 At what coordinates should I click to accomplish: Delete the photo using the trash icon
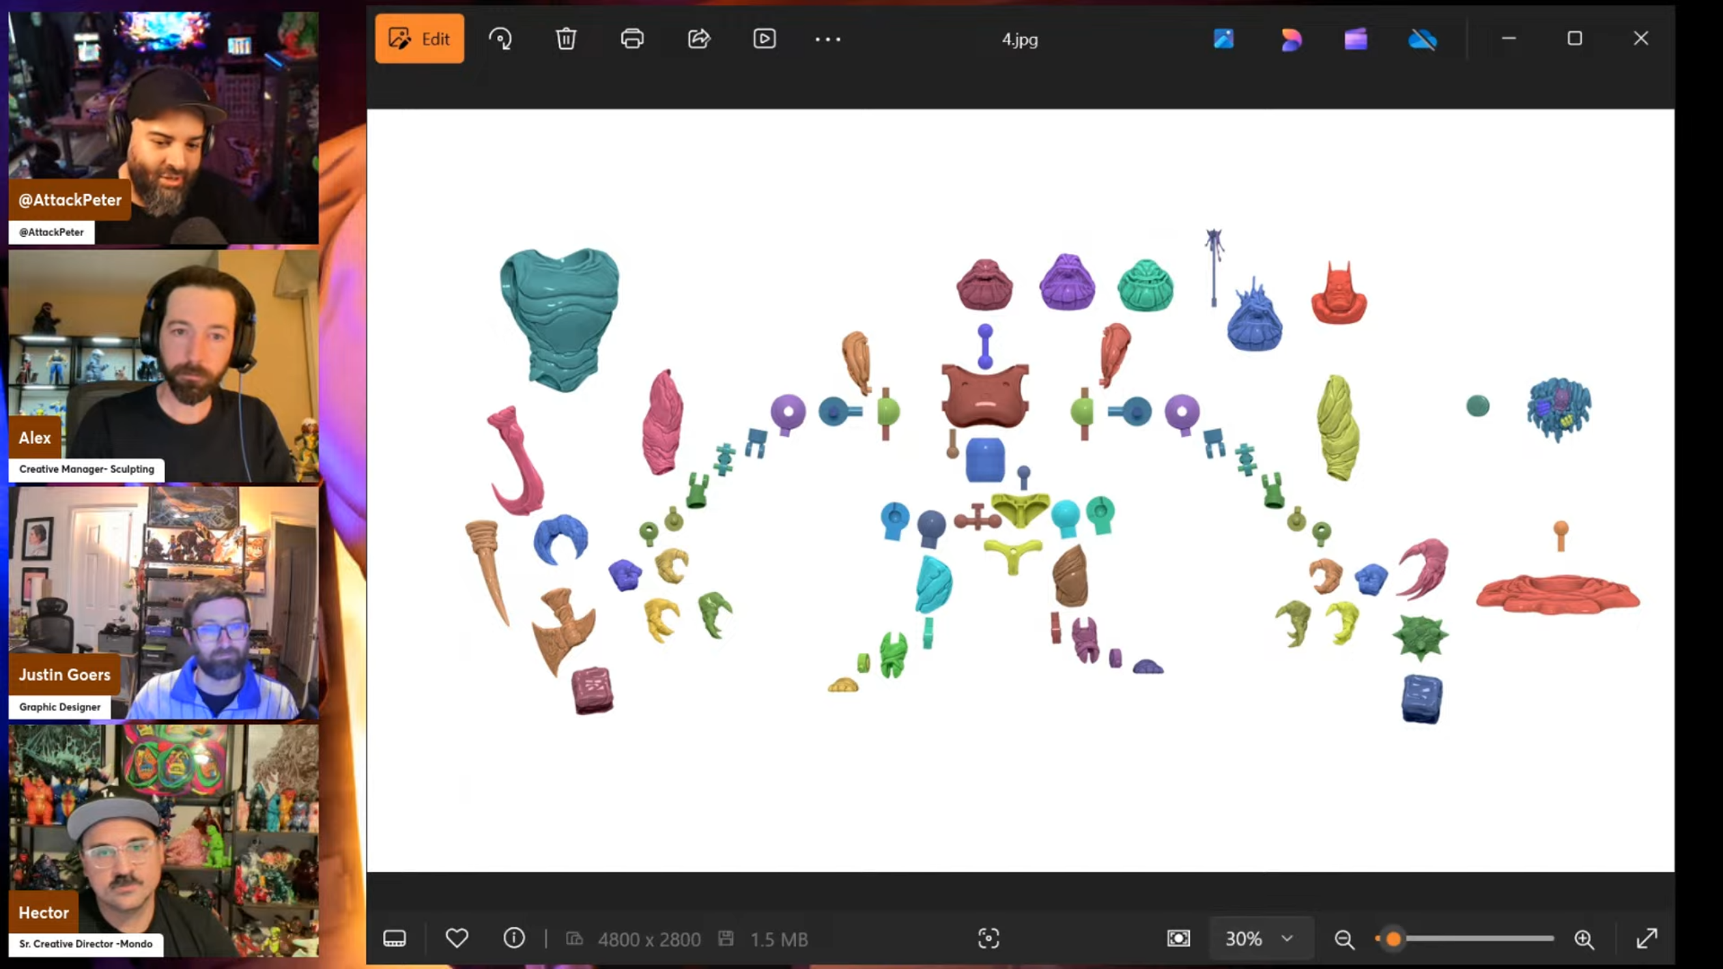click(566, 39)
